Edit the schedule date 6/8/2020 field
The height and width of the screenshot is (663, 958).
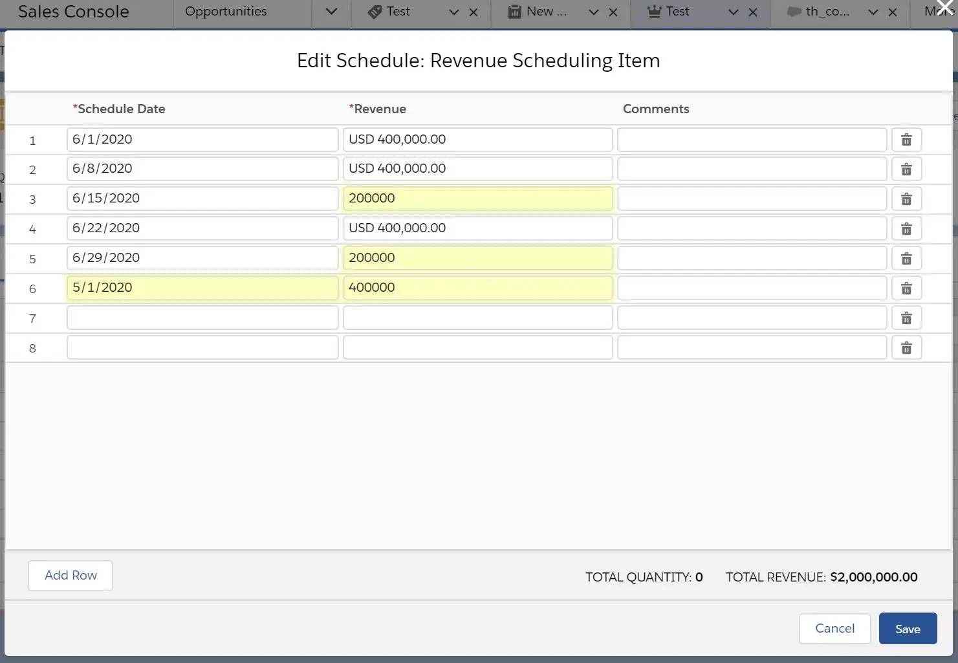point(202,169)
